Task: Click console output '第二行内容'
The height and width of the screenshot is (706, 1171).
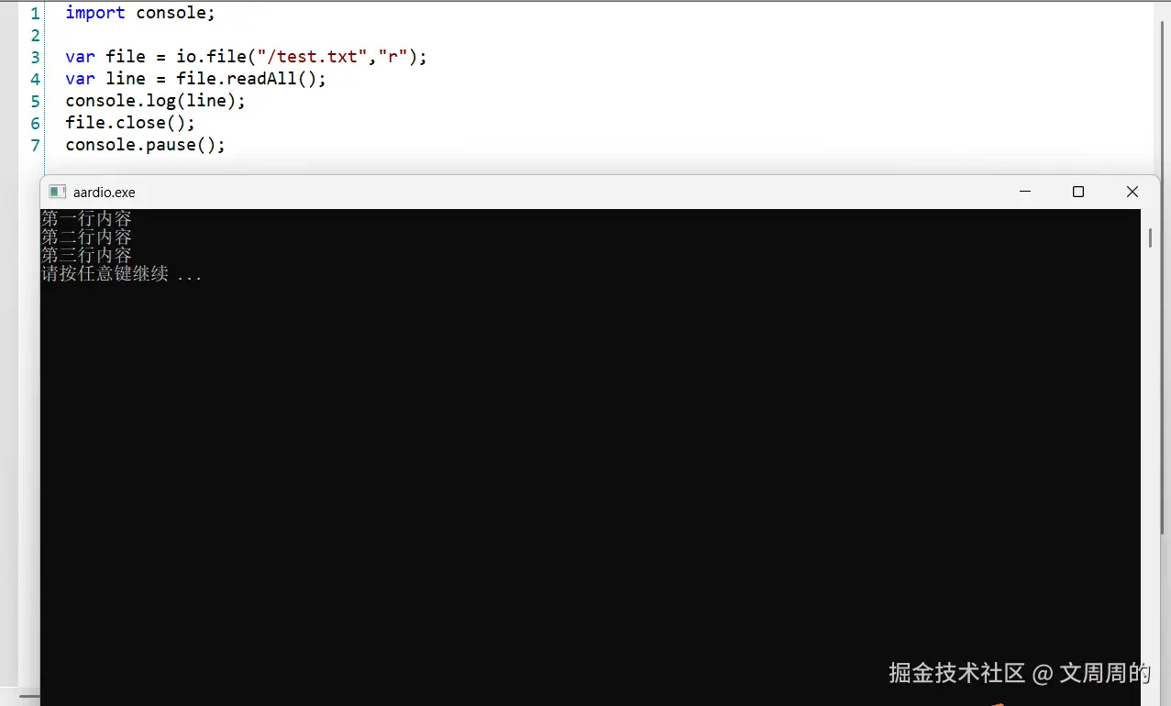Action: coord(86,237)
